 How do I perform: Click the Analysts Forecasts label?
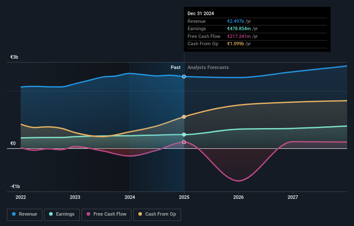click(208, 67)
